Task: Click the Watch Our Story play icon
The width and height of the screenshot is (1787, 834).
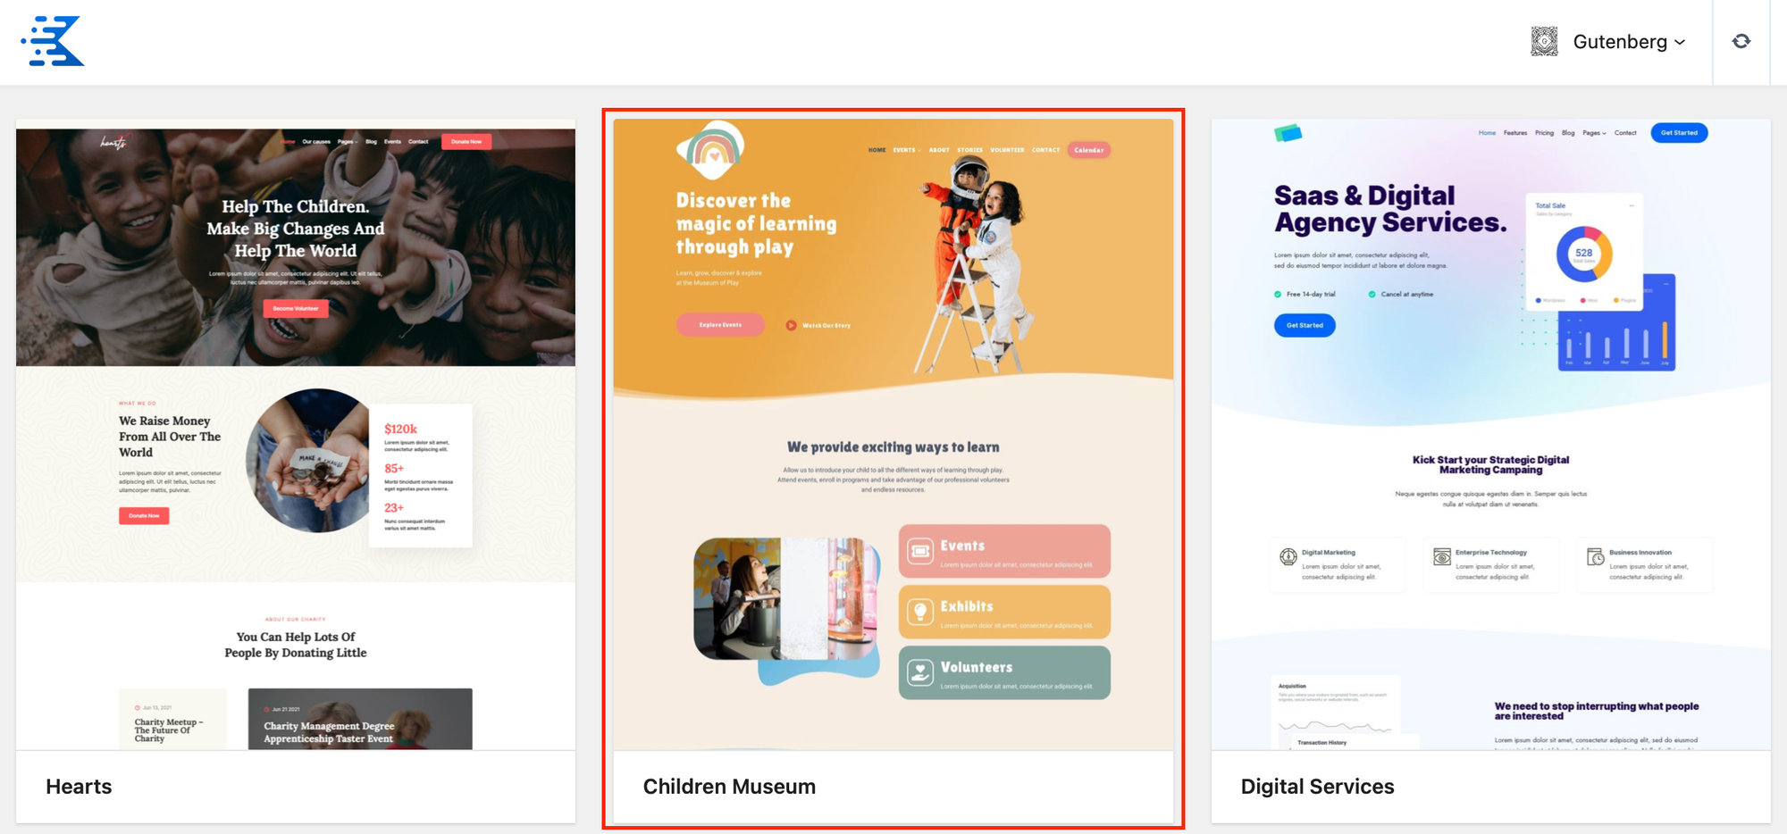Action: [791, 325]
